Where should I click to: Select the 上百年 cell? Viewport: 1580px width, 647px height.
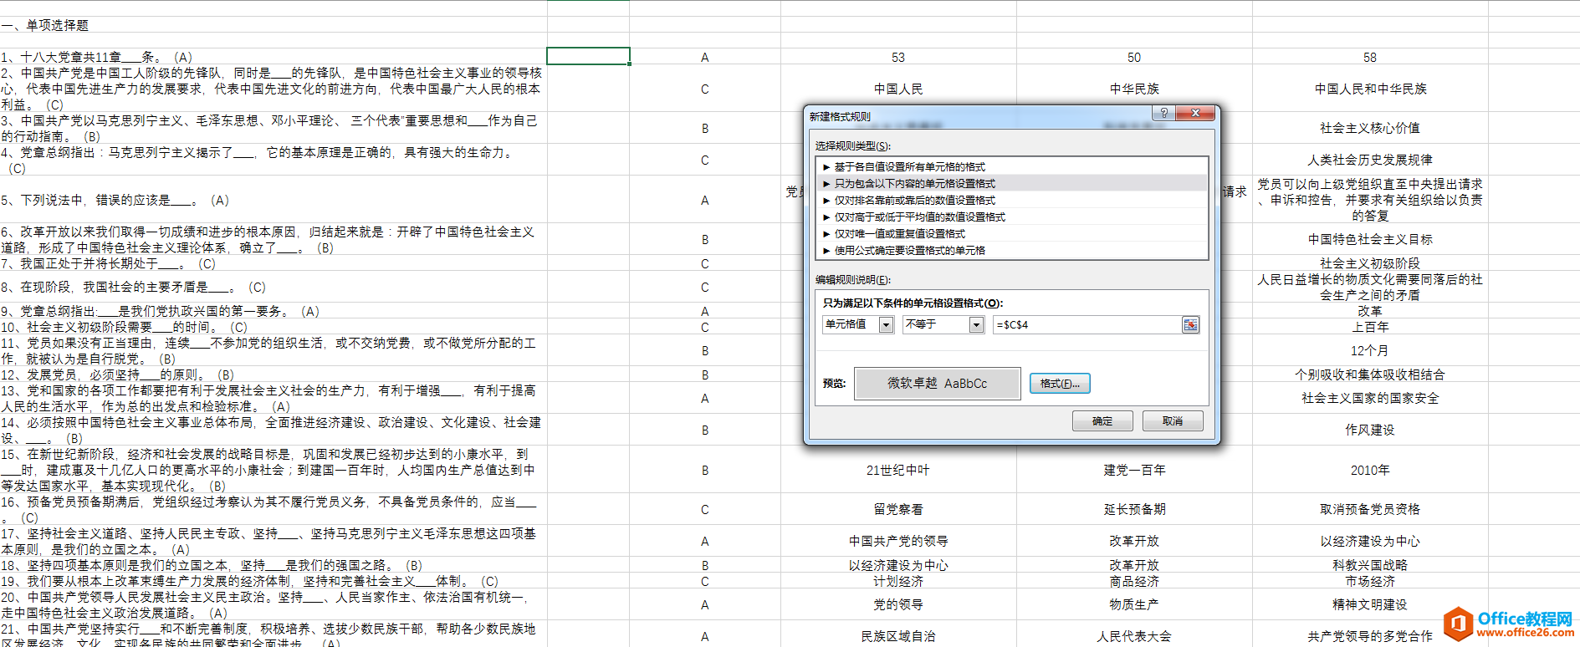point(1370,327)
